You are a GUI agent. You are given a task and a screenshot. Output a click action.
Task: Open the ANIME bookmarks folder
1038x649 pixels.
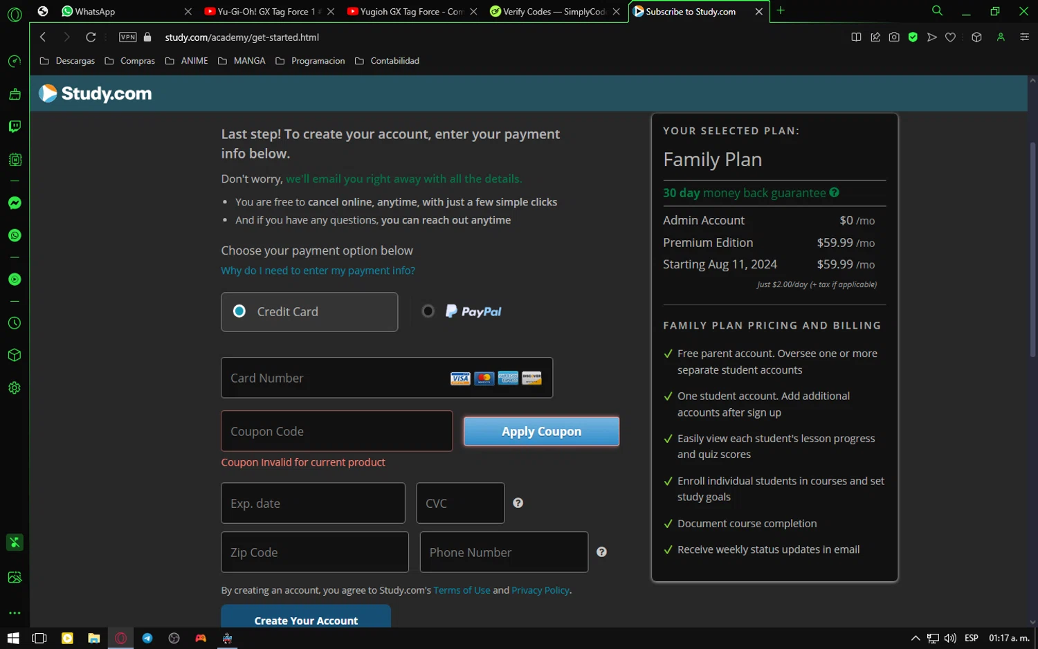click(187, 61)
